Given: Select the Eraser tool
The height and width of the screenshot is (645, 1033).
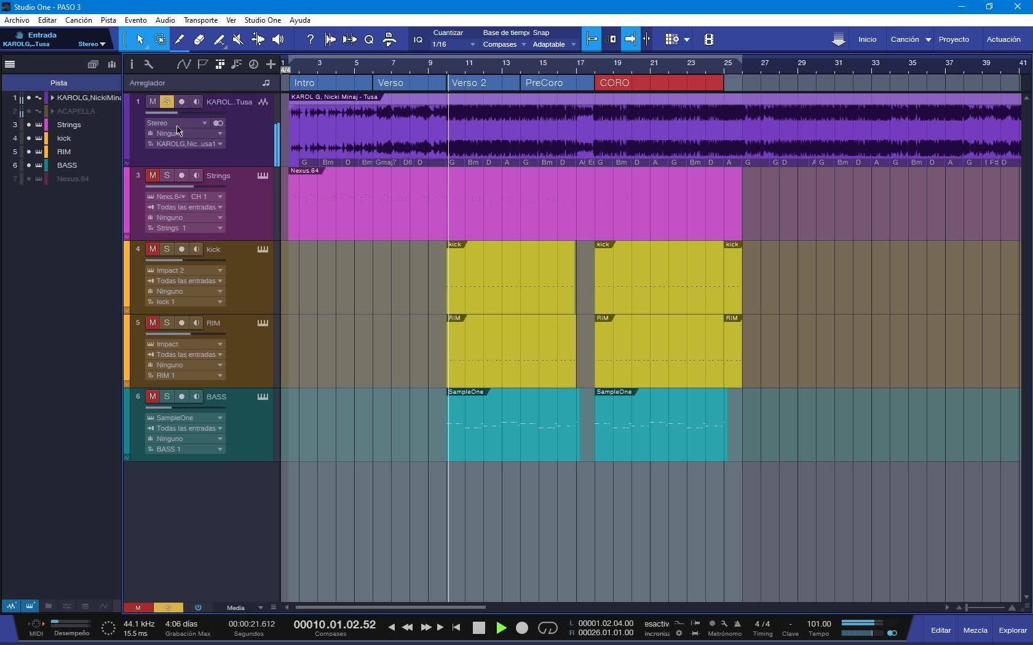Looking at the screenshot, I should click(x=199, y=39).
